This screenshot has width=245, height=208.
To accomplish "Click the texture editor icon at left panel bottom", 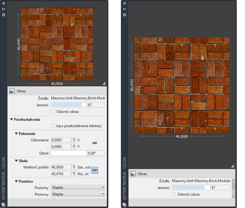I will [x=4, y=204].
